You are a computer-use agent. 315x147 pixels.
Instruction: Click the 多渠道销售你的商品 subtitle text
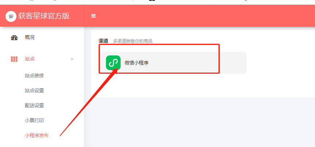click(133, 41)
